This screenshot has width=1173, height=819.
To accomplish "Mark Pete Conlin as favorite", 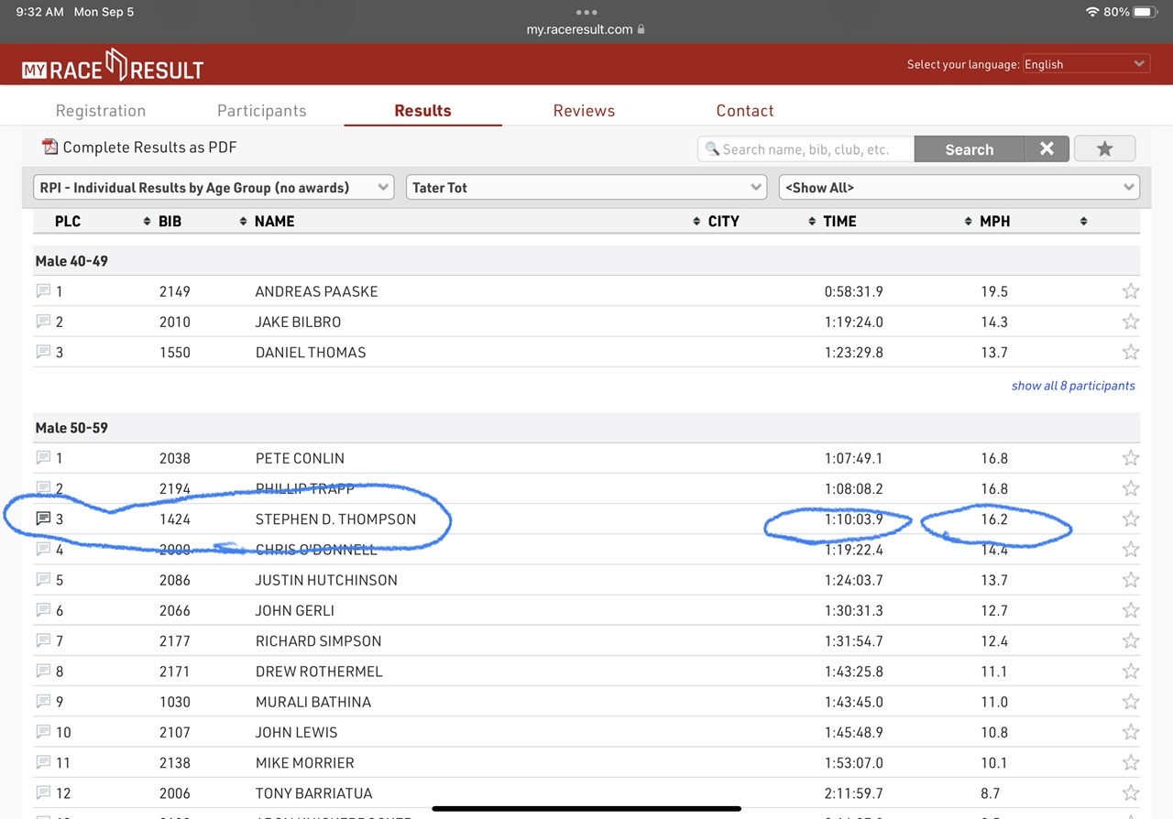I will 1131,458.
